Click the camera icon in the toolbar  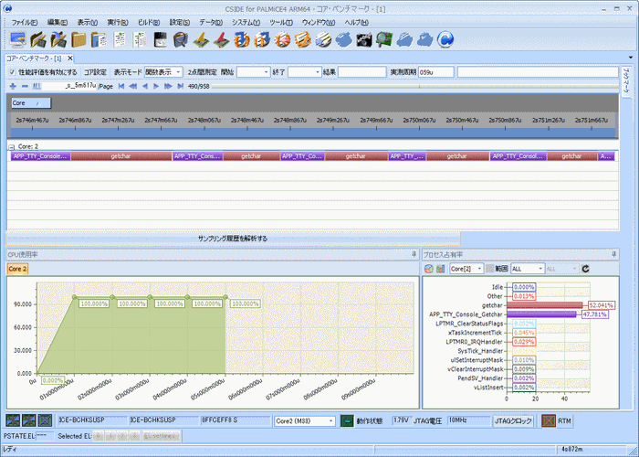point(364,39)
